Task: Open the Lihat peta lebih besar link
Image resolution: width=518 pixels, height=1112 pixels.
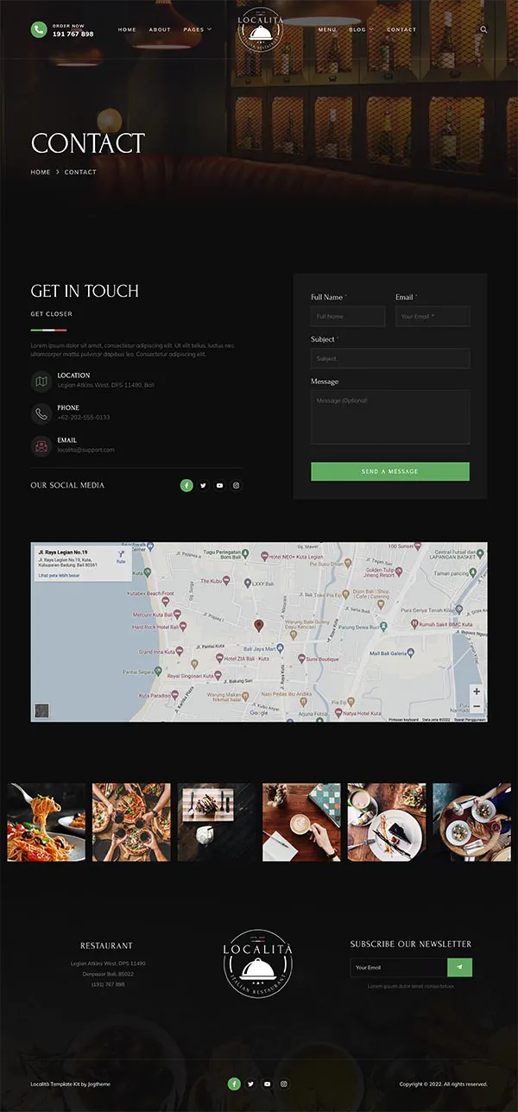Action: point(59,574)
